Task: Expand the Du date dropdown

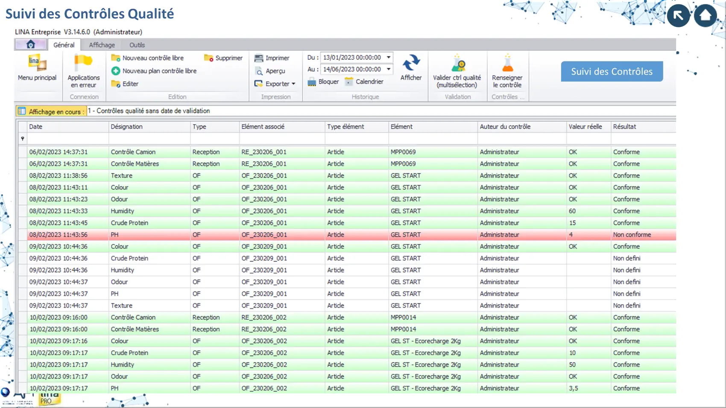Action: click(x=389, y=57)
